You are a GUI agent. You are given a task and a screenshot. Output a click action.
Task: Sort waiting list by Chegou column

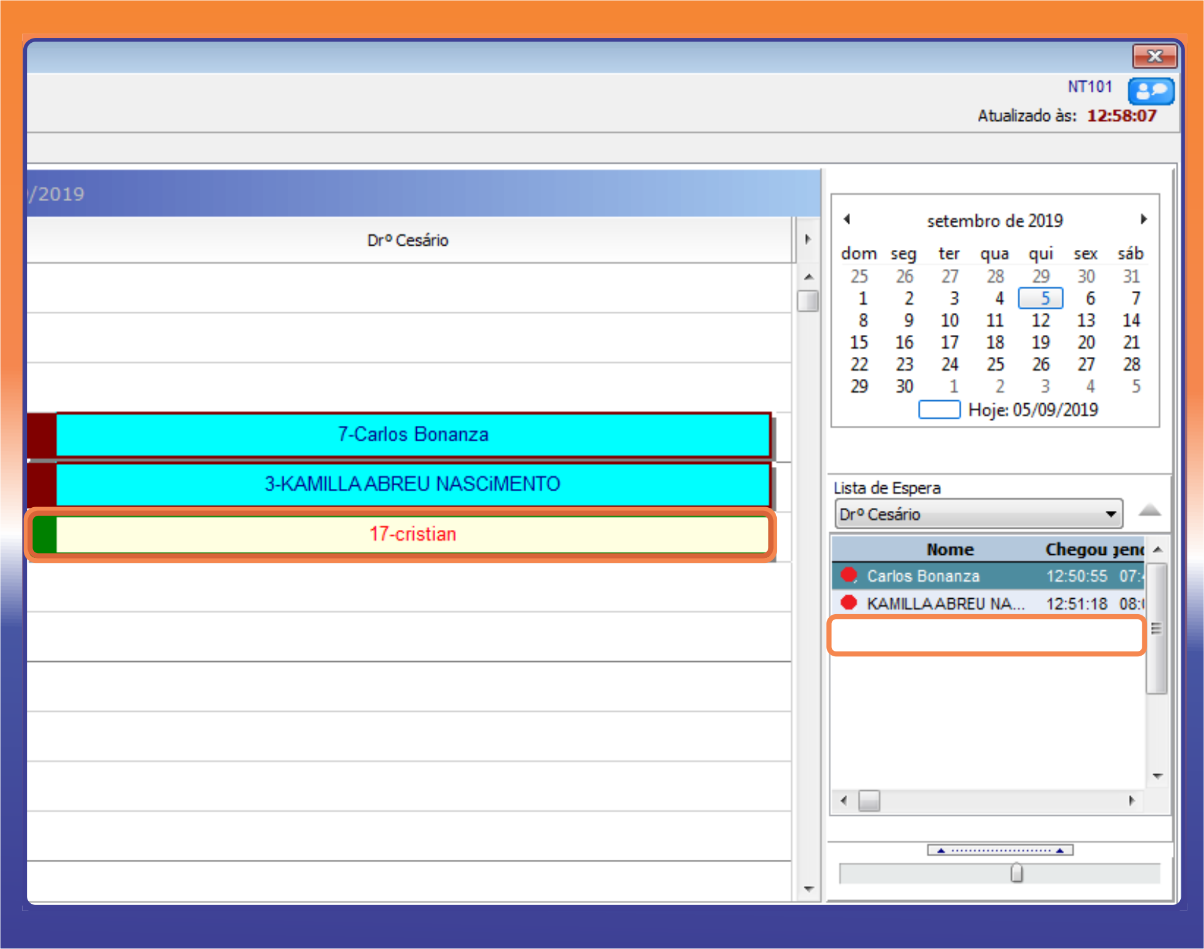coord(1074,549)
